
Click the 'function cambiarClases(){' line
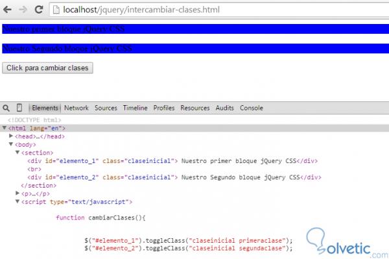pyautogui.click(x=100, y=217)
